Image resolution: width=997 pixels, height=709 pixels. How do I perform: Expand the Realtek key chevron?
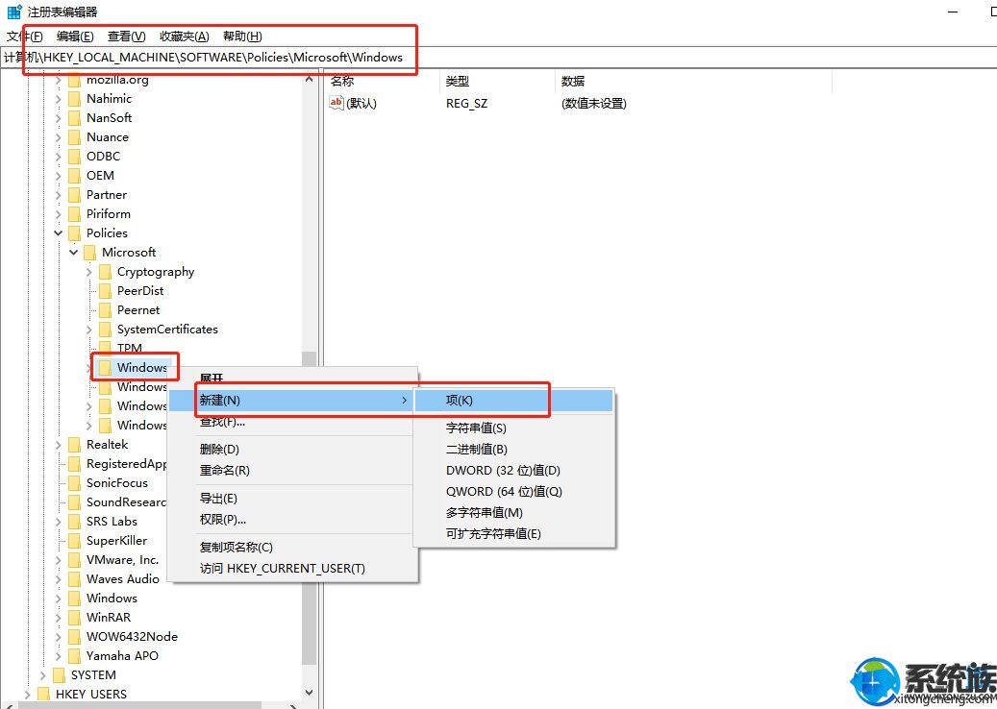coord(58,445)
